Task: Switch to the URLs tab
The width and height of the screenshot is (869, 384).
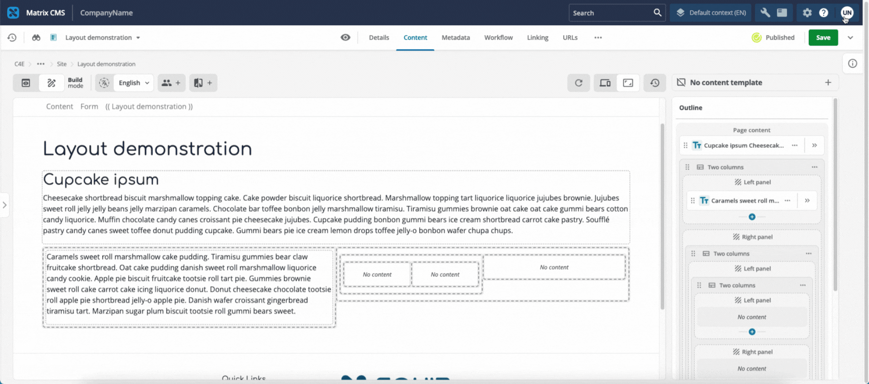Action: click(x=570, y=38)
